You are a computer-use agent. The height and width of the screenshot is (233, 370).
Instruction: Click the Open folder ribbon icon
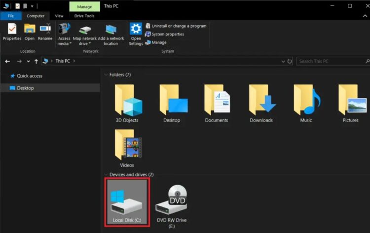point(30,32)
